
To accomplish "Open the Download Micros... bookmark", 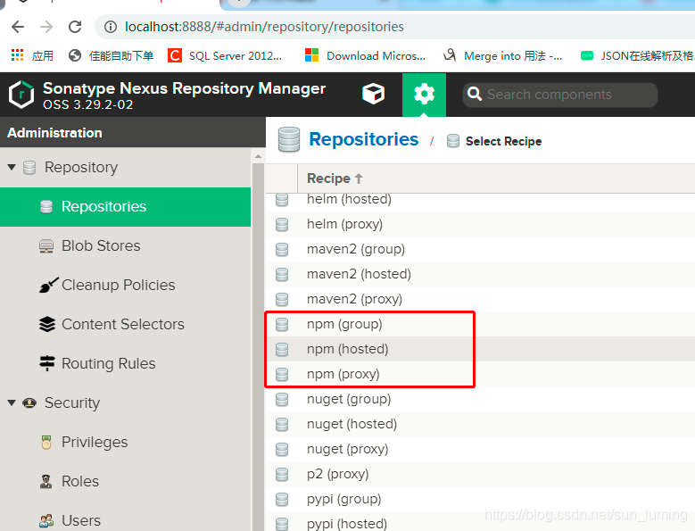I will tap(365, 56).
